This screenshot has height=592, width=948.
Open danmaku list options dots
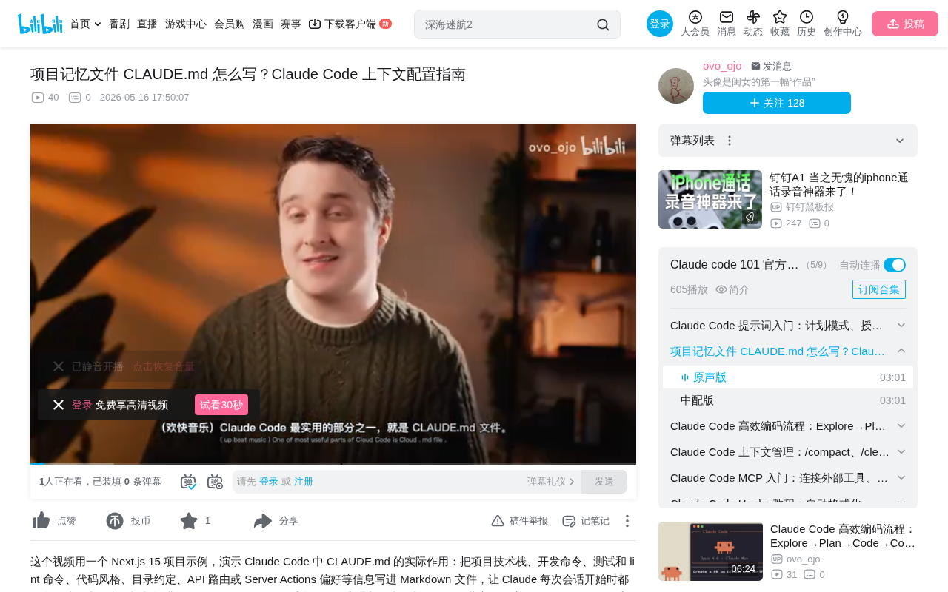pyautogui.click(x=730, y=141)
